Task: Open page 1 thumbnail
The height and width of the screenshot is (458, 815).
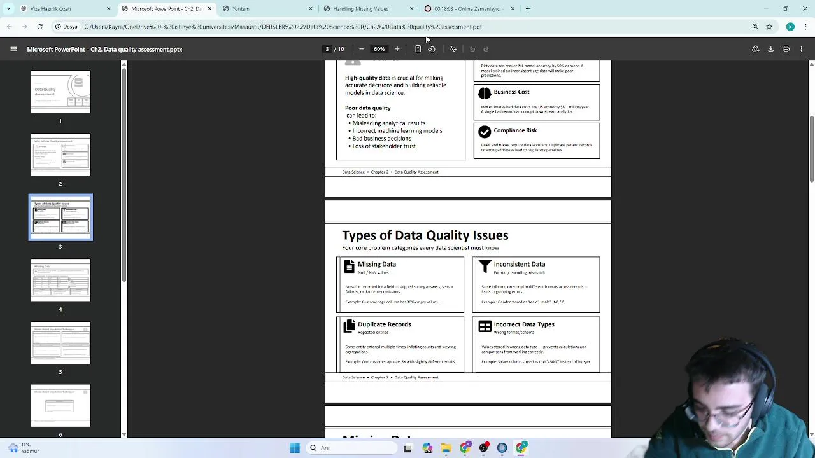Action: coord(60,92)
